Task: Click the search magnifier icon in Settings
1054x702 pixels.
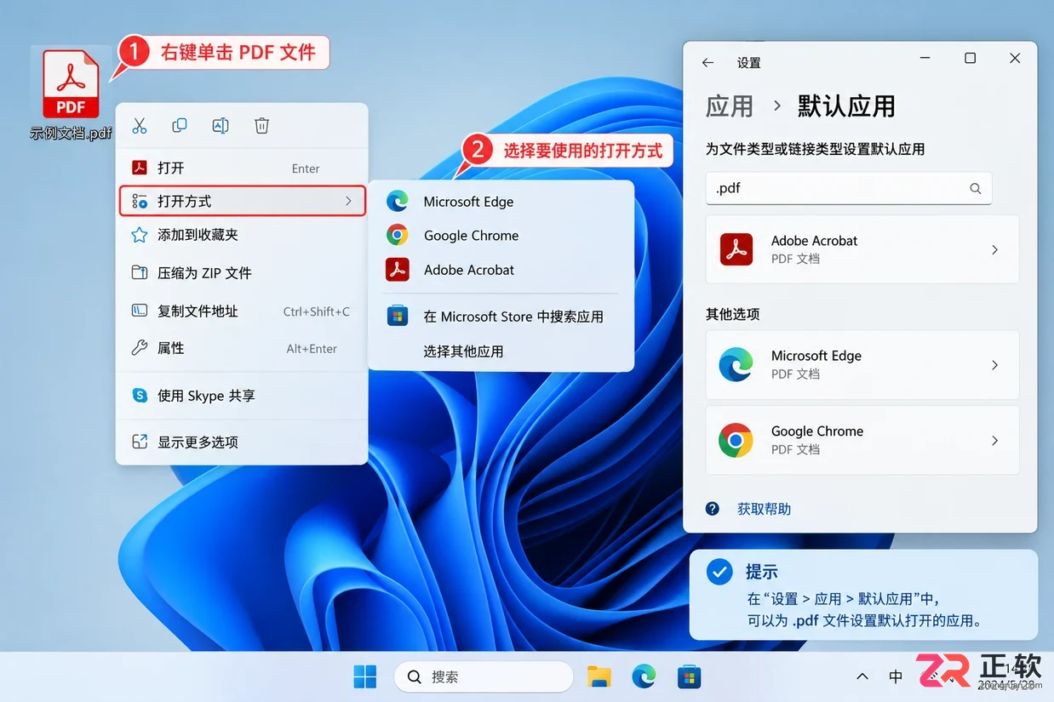Action: 976,189
